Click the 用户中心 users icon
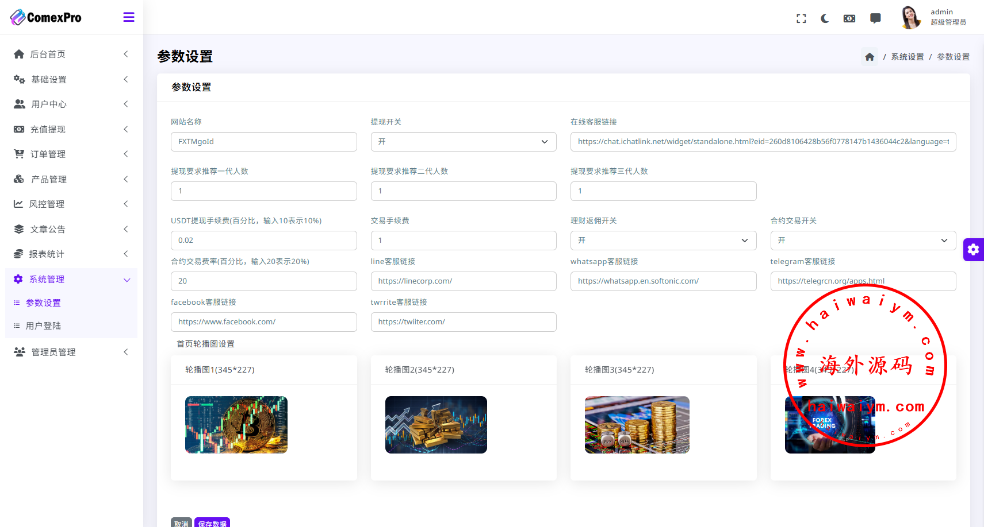Screen dimensions: 984x527 (x=19, y=104)
